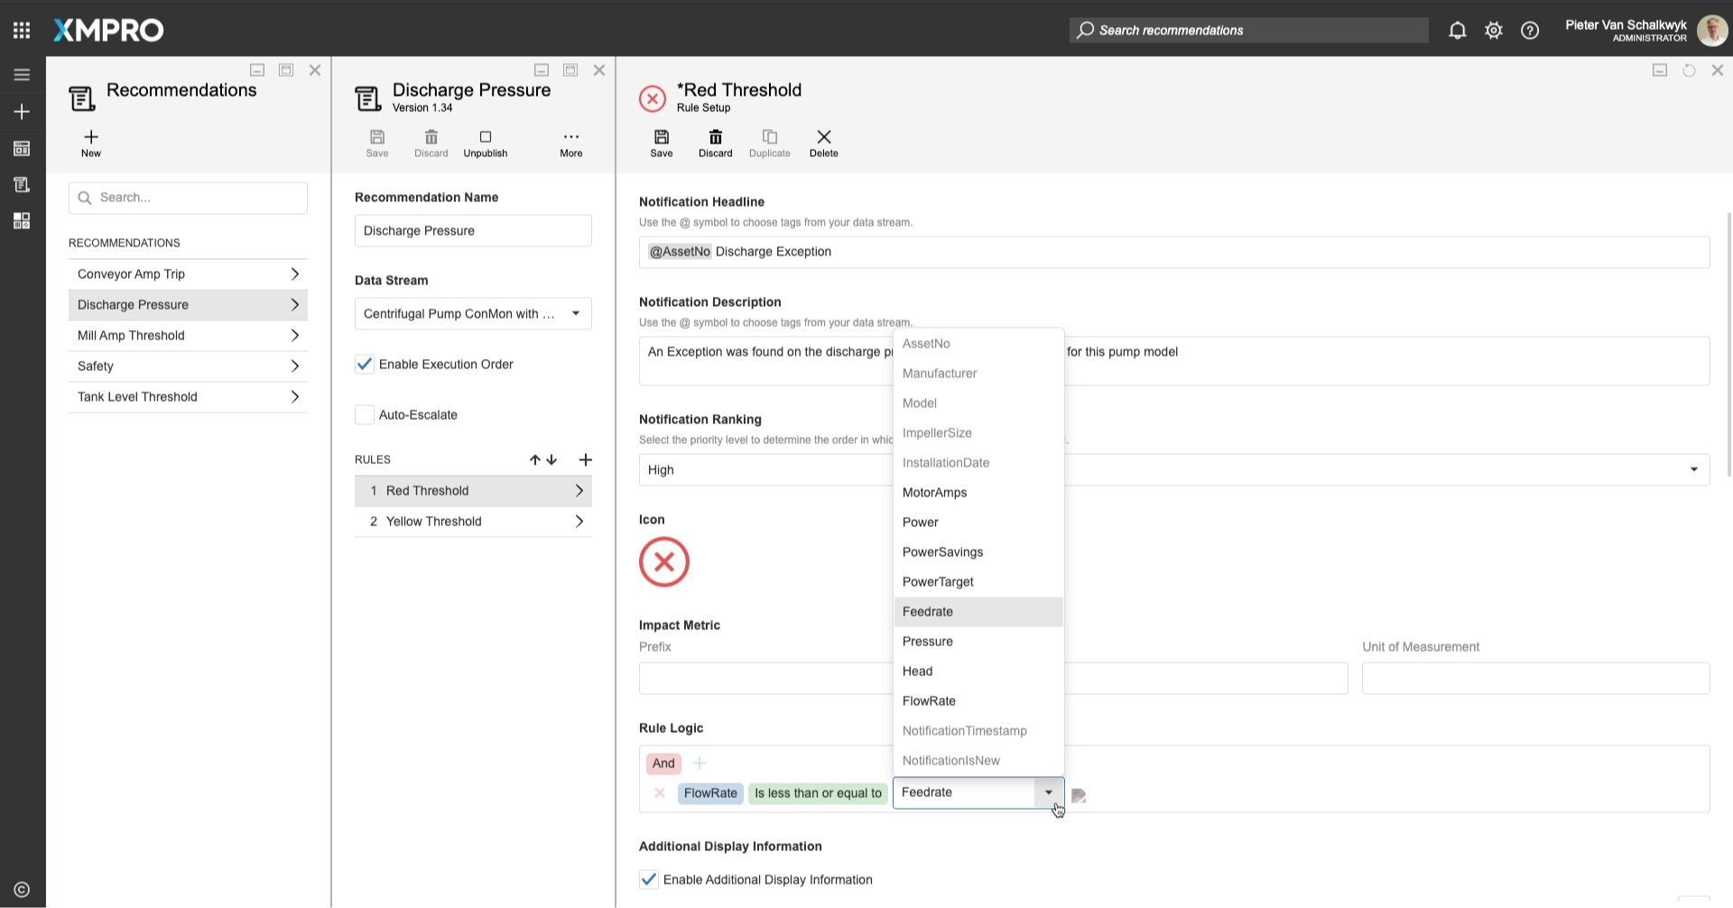
Task: Click the help question mark icon
Action: coord(1529,30)
